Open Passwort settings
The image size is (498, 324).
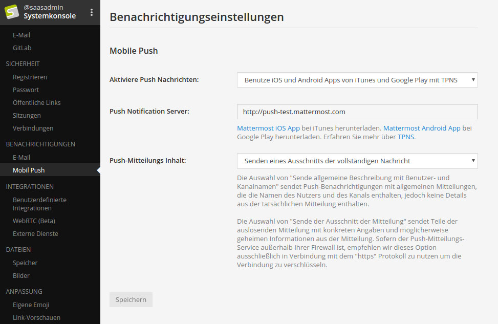26,90
